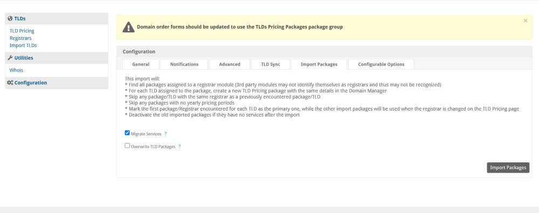The width and height of the screenshot is (539, 213).
Task: Uncheck the Migrate Services checkbox
Action: (x=127, y=133)
